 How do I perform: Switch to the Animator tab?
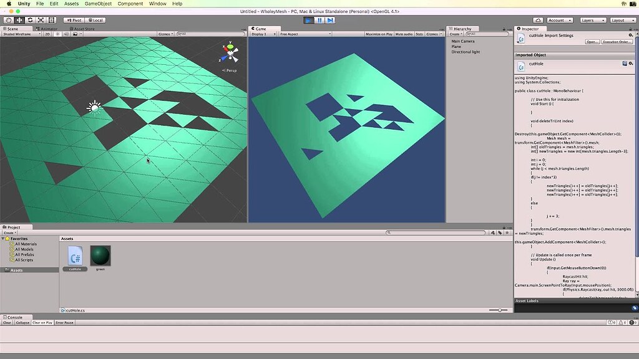point(49,29)
